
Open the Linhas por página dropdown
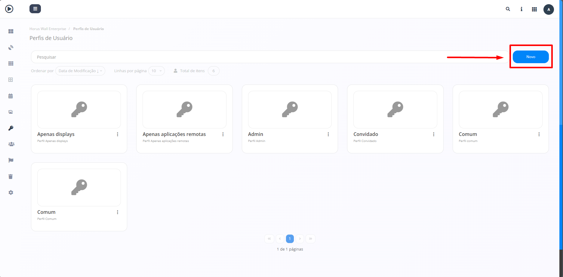click(x=156, y=71)
